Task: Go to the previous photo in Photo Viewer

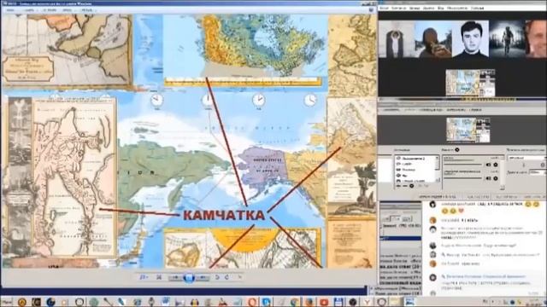Action: (x=175, y=277)
